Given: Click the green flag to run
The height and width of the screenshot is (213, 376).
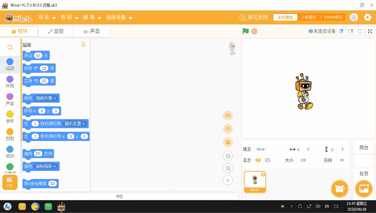Looking at the screenshot, I should (x=246, y=31).
